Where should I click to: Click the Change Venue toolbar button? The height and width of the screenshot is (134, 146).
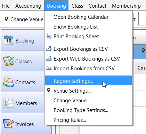24,19
